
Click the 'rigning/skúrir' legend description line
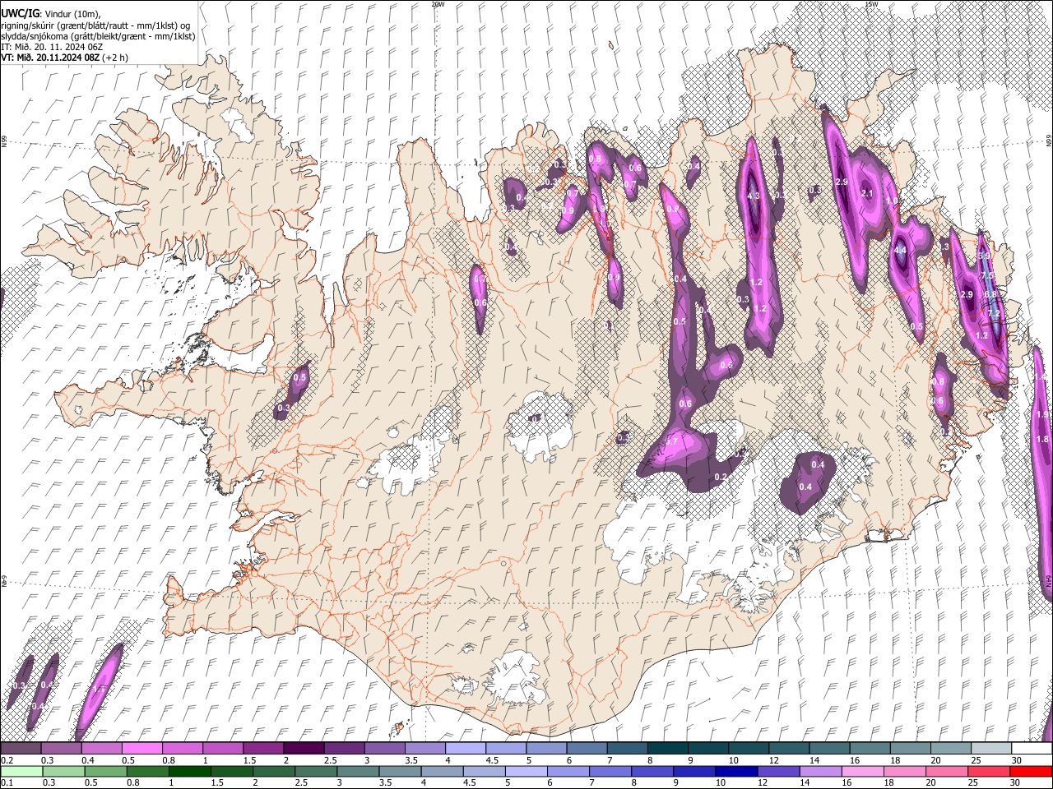(95, 25)
